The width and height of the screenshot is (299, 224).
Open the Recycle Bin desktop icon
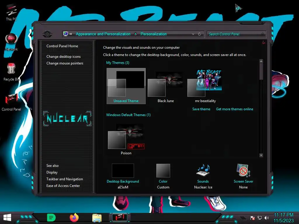[11, 72]
